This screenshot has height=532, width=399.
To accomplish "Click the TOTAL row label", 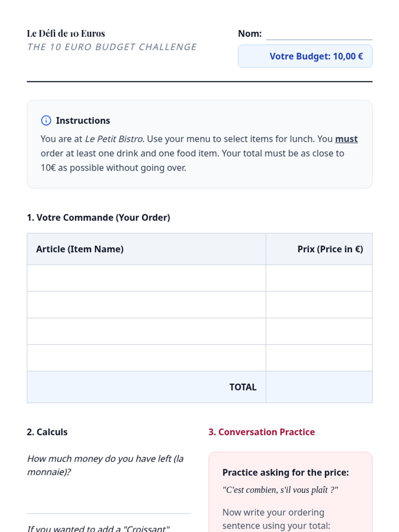I will pos(243,387).
